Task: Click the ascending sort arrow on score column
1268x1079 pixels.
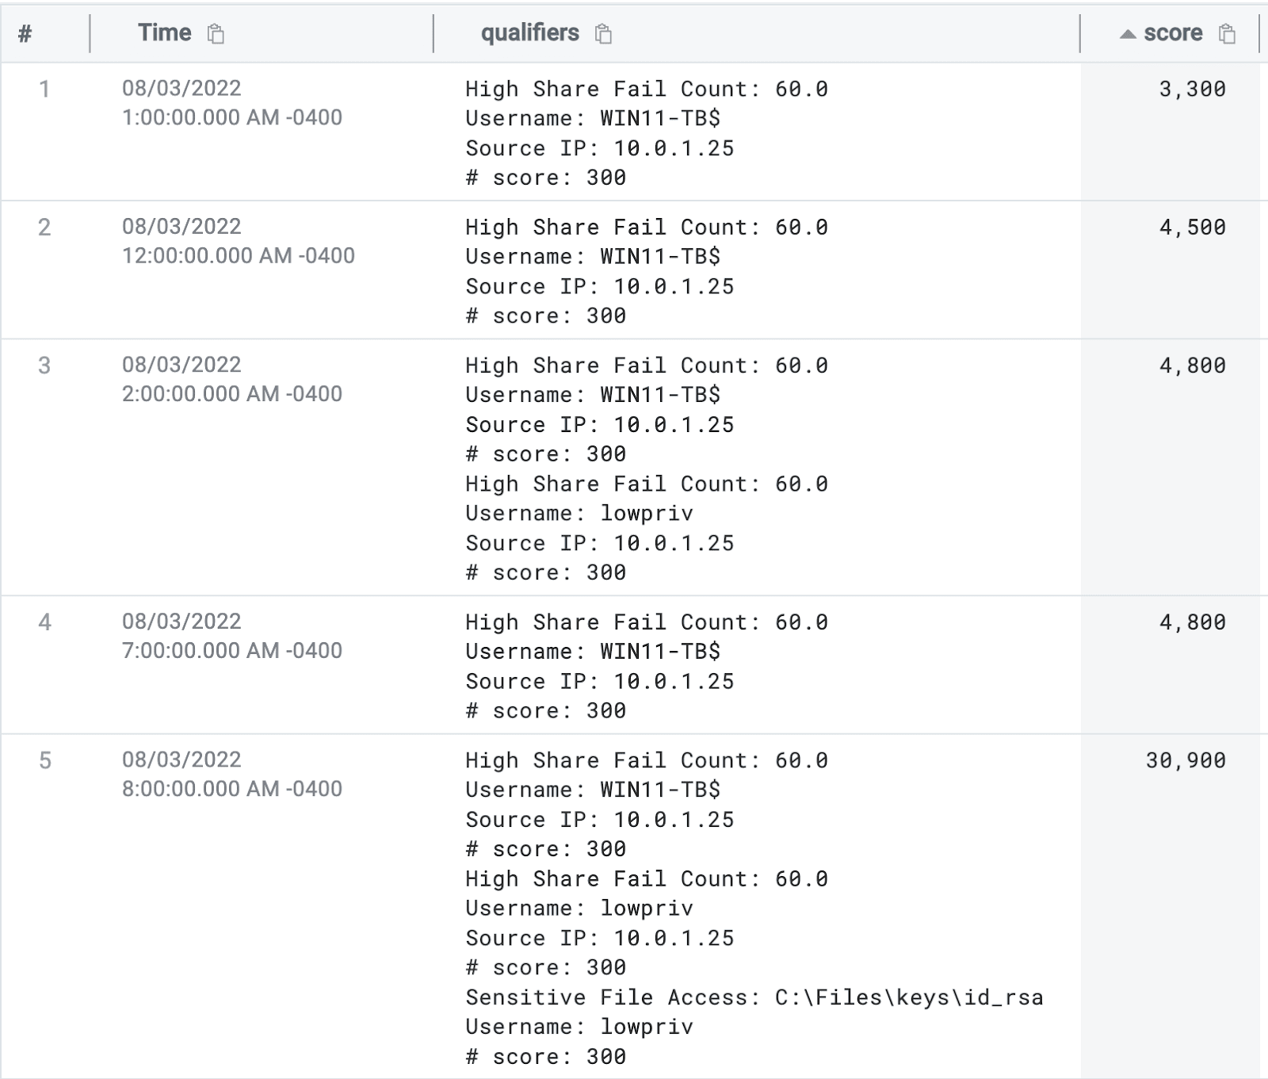Action: click(1129, 33)
